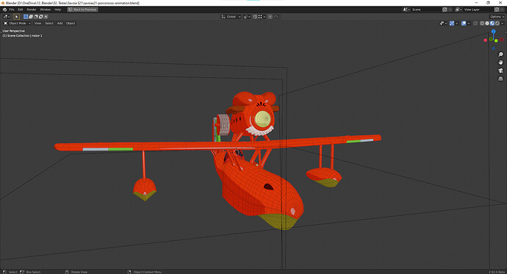This screenshot has width=507, height=274.
Task: Open the viewport Select menu
Action: pos(49,24)
